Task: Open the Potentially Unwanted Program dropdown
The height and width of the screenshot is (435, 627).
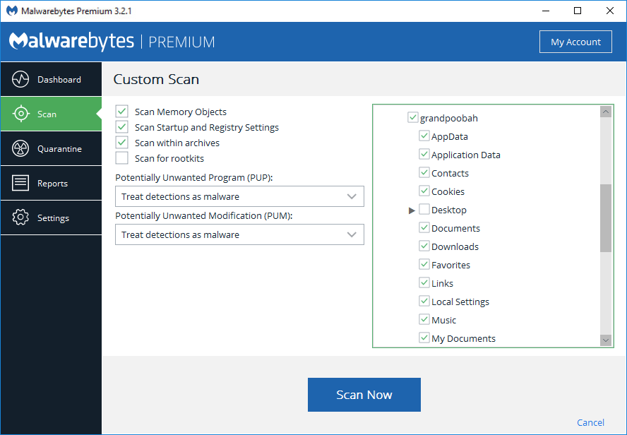Action: [239, 196]
